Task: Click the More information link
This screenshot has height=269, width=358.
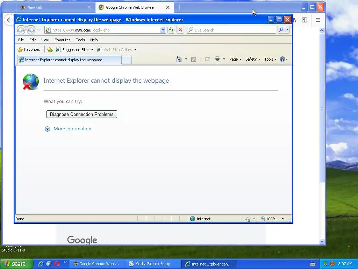Action: (72, 129)
